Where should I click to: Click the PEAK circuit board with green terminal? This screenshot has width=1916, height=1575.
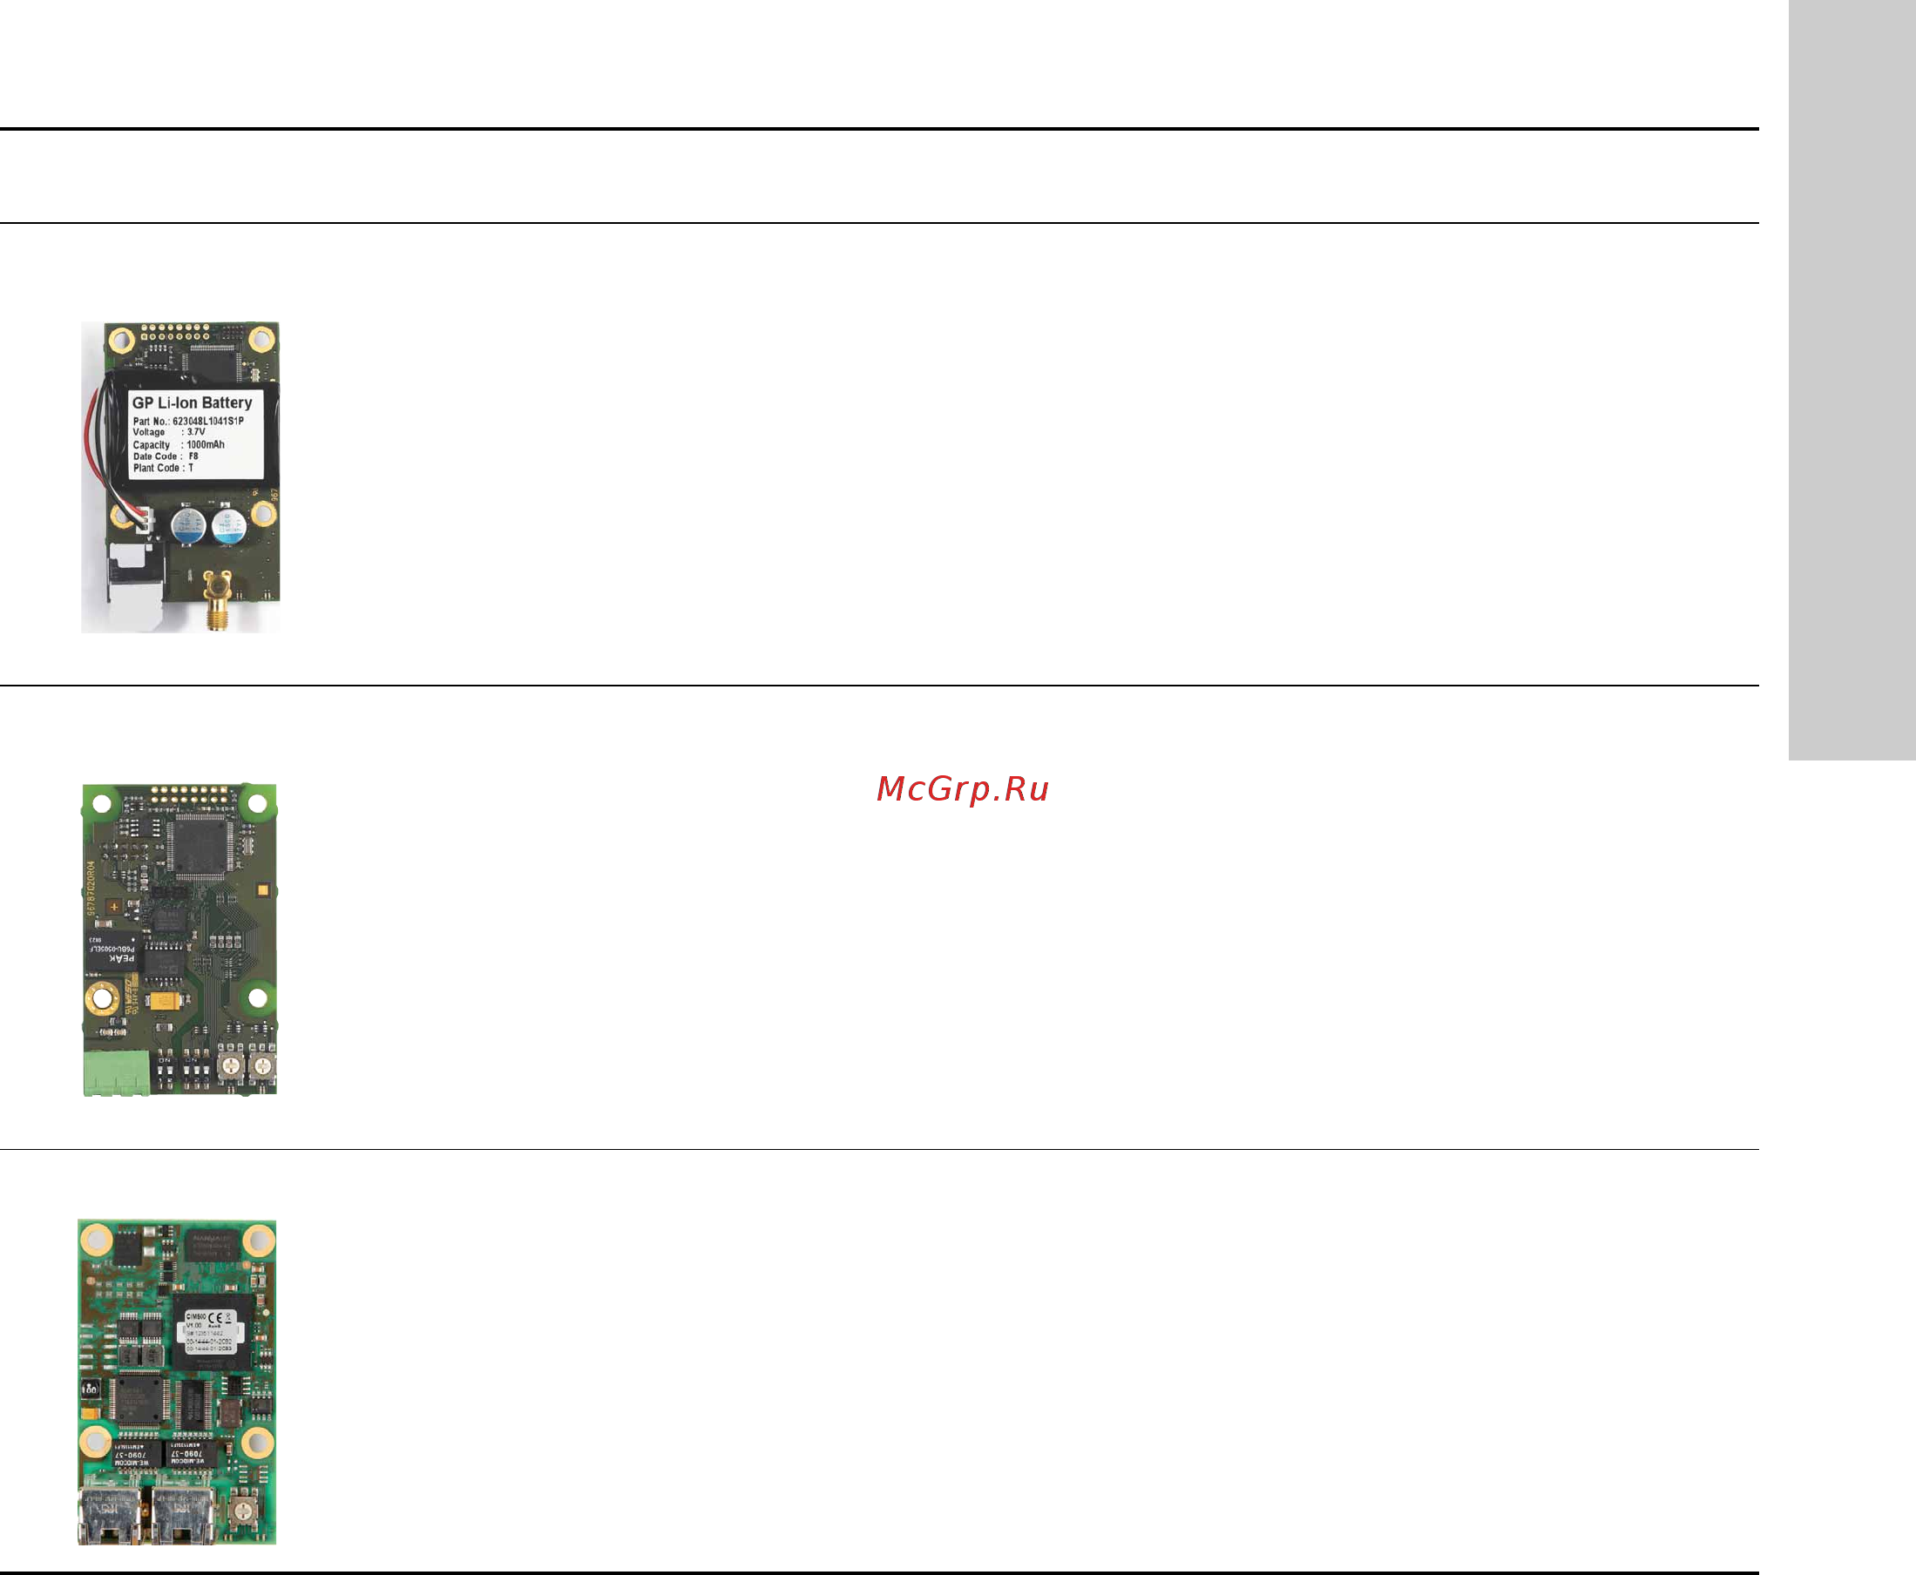tap(179, 940)
